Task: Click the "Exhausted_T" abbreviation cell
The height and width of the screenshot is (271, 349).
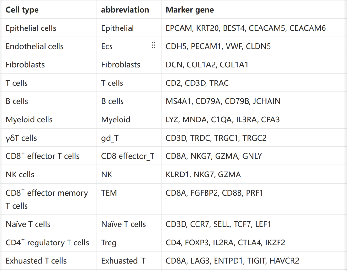Action: (x=123, y=261)
